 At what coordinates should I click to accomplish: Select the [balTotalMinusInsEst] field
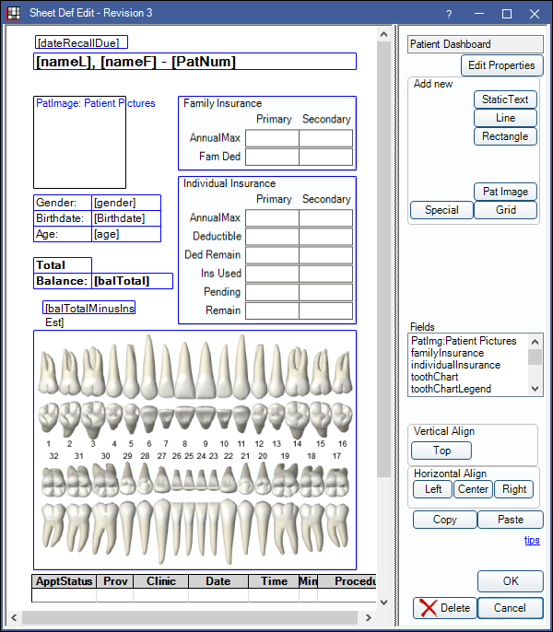(88, 308)
